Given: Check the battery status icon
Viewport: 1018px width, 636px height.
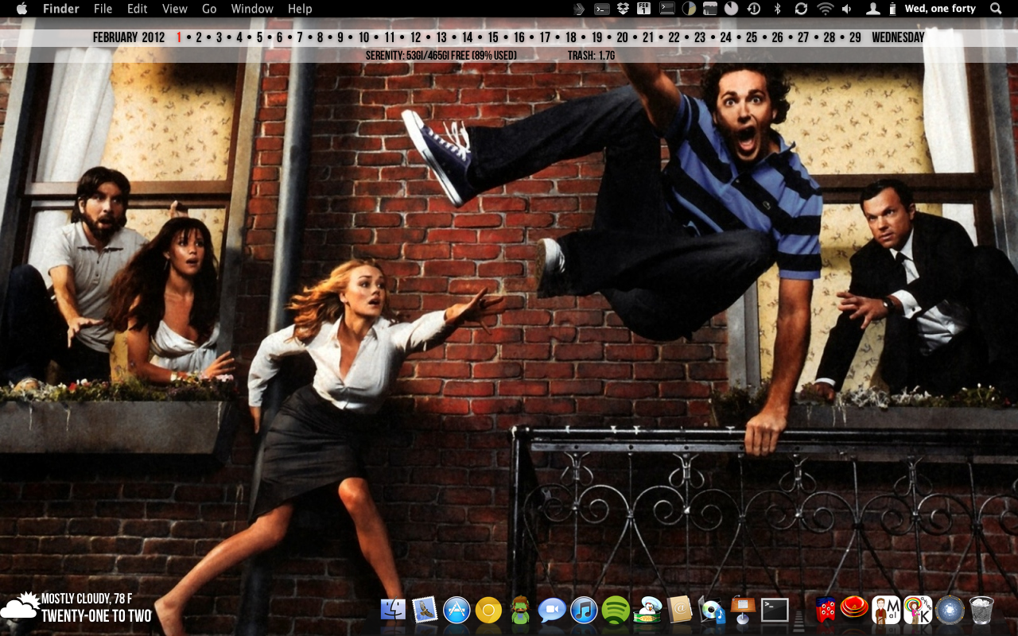Looking at the screenshot, I should (x=892, y=9).
